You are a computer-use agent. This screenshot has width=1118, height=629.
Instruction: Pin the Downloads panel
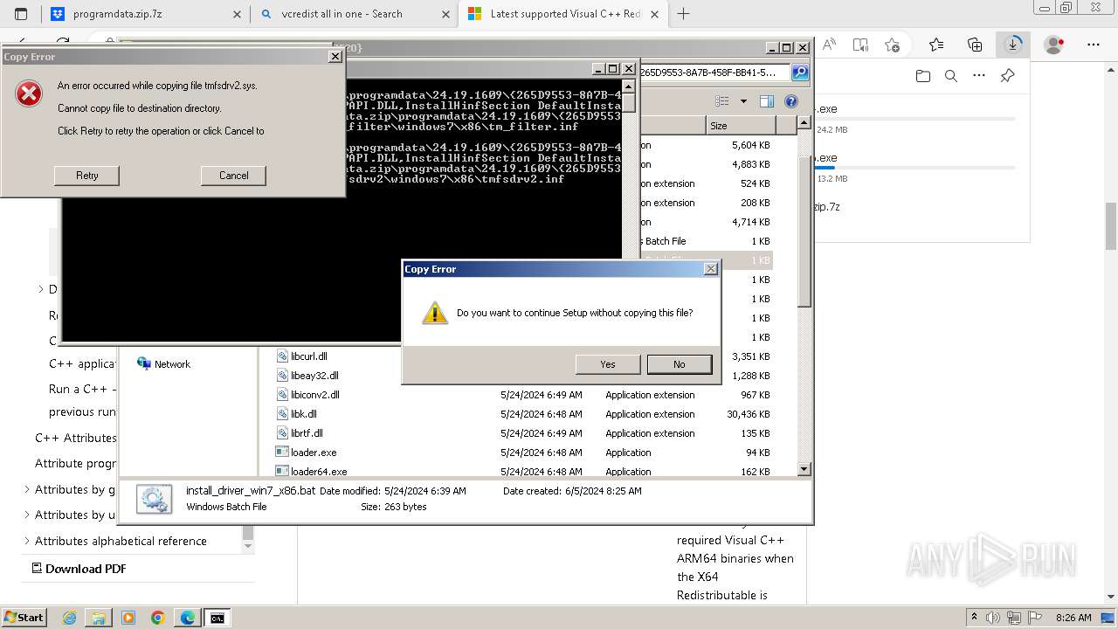click(1007, 76)
